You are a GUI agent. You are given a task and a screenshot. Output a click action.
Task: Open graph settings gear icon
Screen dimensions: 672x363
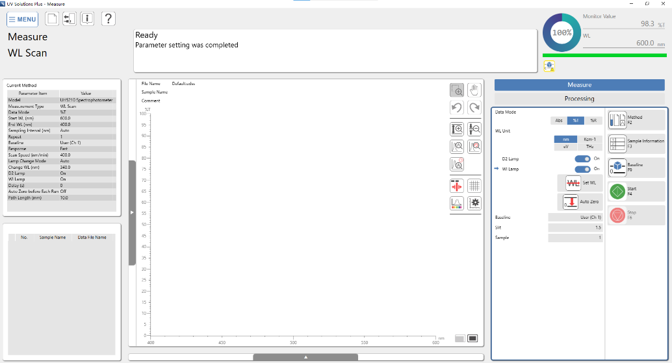(x=474, y=203)
